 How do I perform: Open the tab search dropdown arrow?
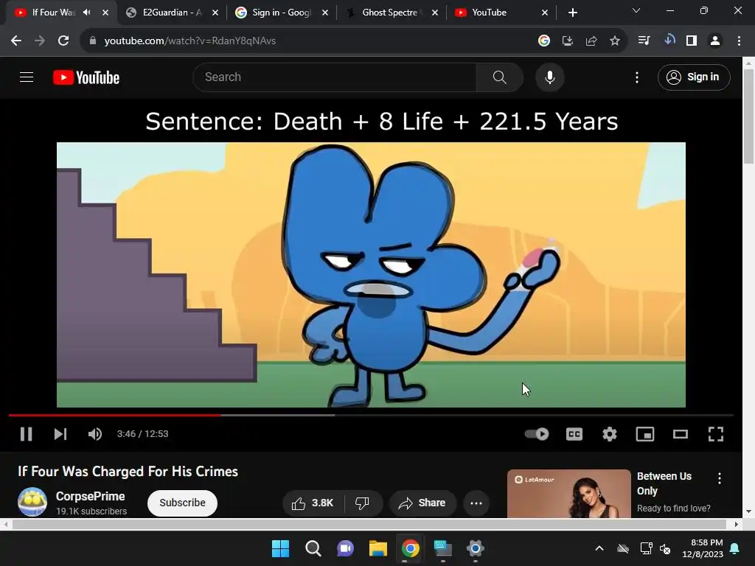click(x=636, y=10)
